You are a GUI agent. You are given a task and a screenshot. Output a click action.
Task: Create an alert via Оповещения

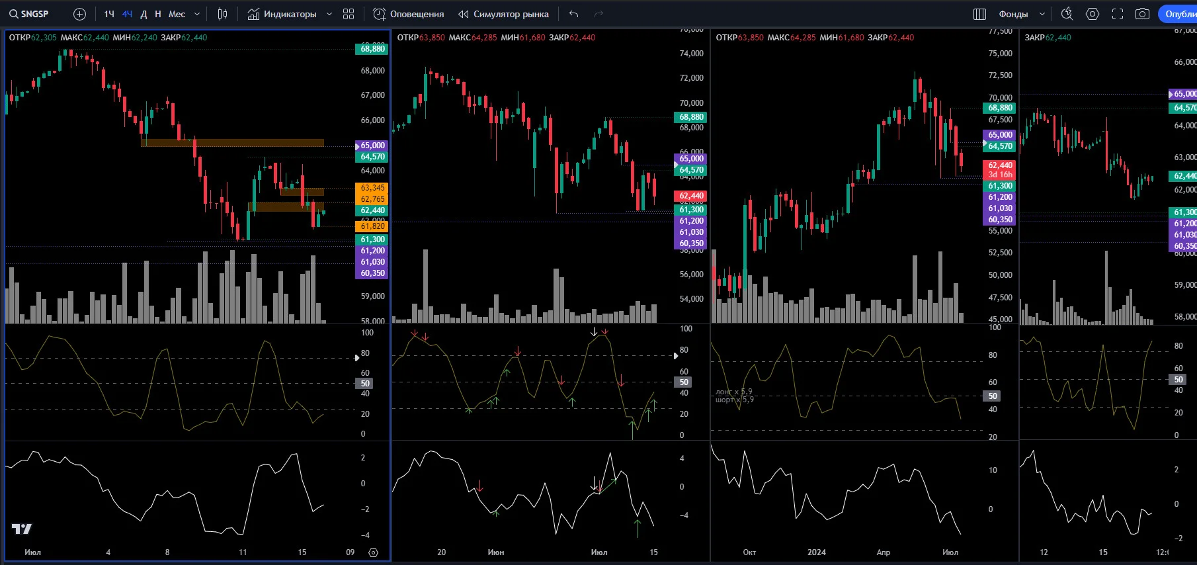point(409,14)
